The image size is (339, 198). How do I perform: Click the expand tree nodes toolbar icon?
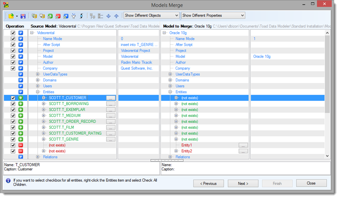coord(93,16)
